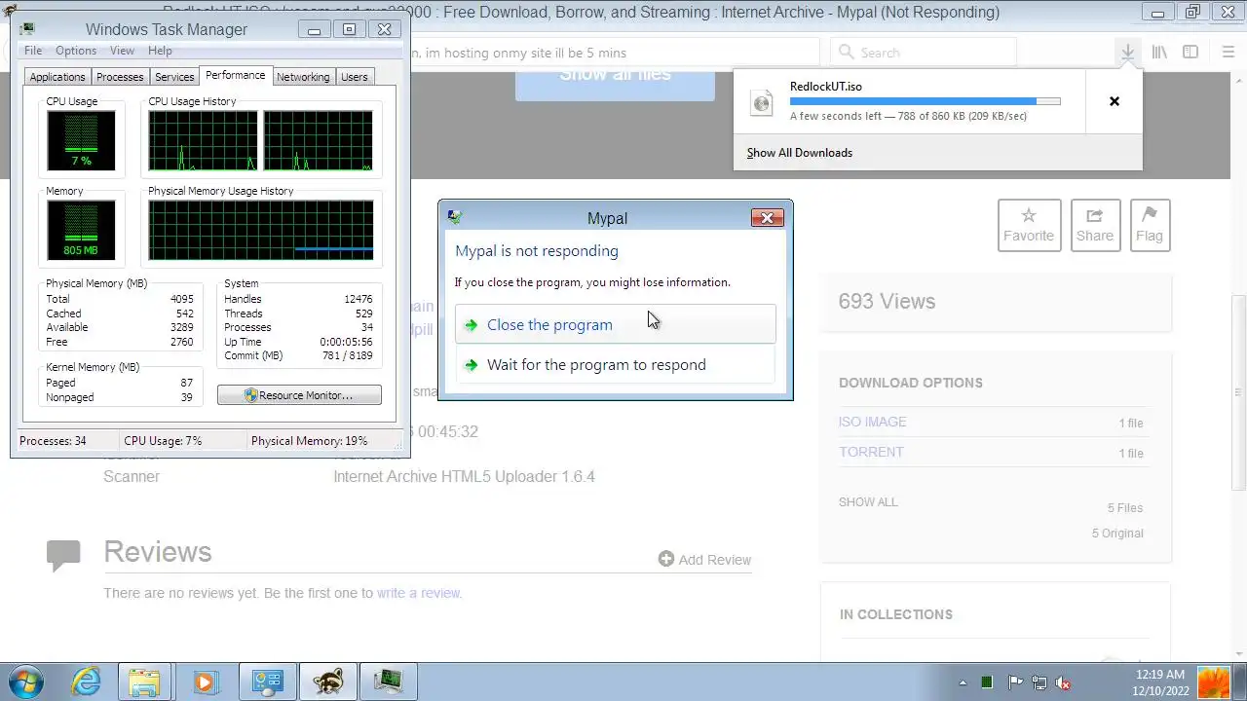The height and width of the screenshot is (701, 1247).
Task: Click the Share icon button
Action: [1095, 225]
